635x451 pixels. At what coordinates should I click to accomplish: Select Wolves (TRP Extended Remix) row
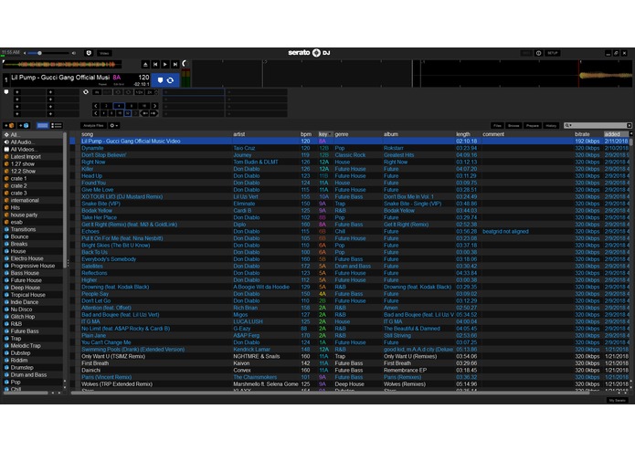click(x=350, y=384)
